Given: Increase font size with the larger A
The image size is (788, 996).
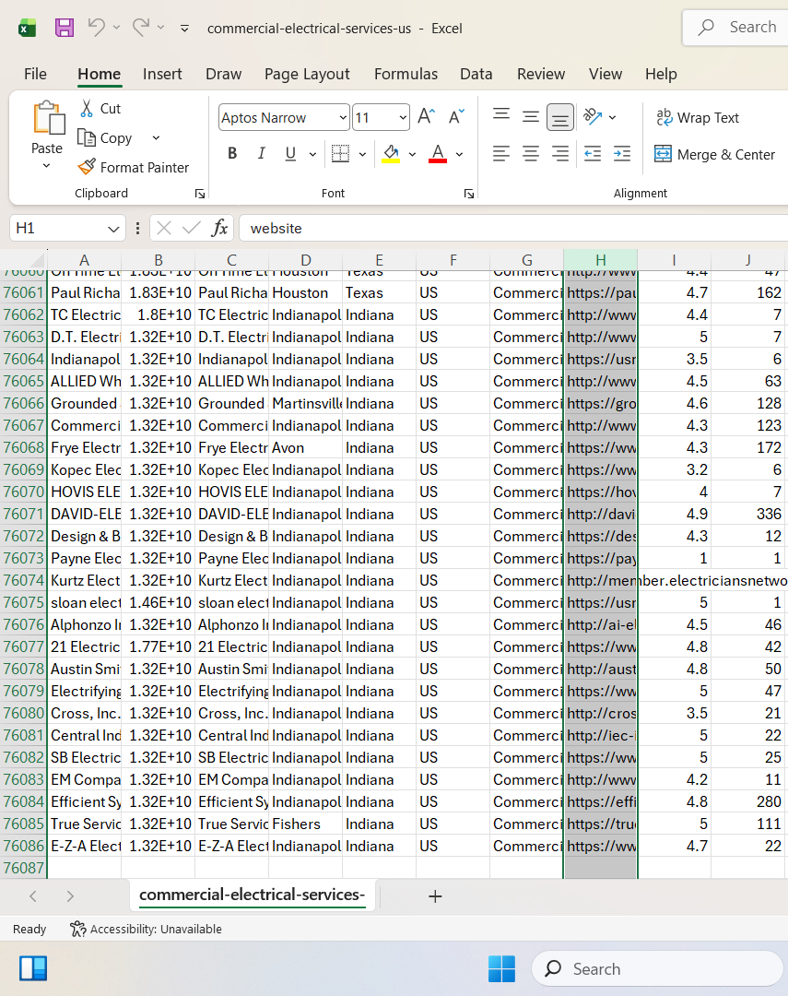Looking at the screenshot, I should tap(427, 117).
